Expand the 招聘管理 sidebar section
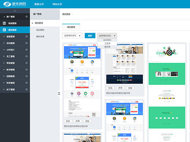 pyautogui.click(x=4, y=76)
